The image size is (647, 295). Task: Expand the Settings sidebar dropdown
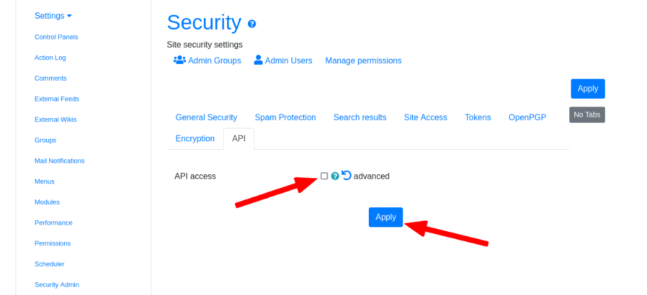53,15
